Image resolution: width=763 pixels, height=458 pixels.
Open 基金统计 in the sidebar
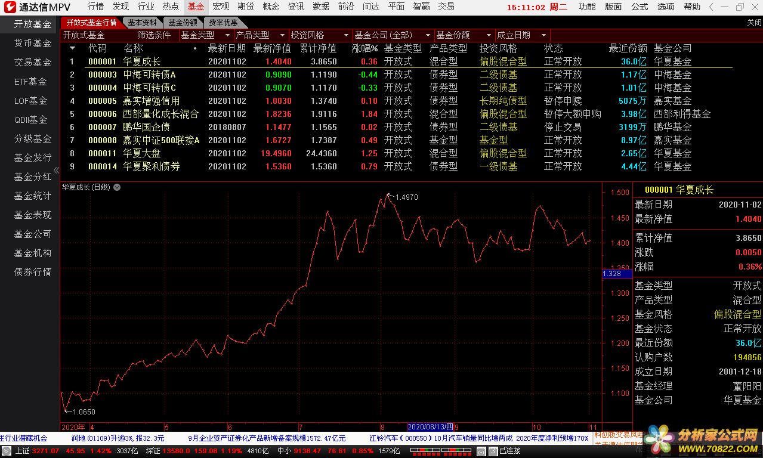33,196
